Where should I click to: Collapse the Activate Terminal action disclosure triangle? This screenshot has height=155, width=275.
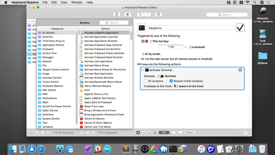[x=142, y=70]
